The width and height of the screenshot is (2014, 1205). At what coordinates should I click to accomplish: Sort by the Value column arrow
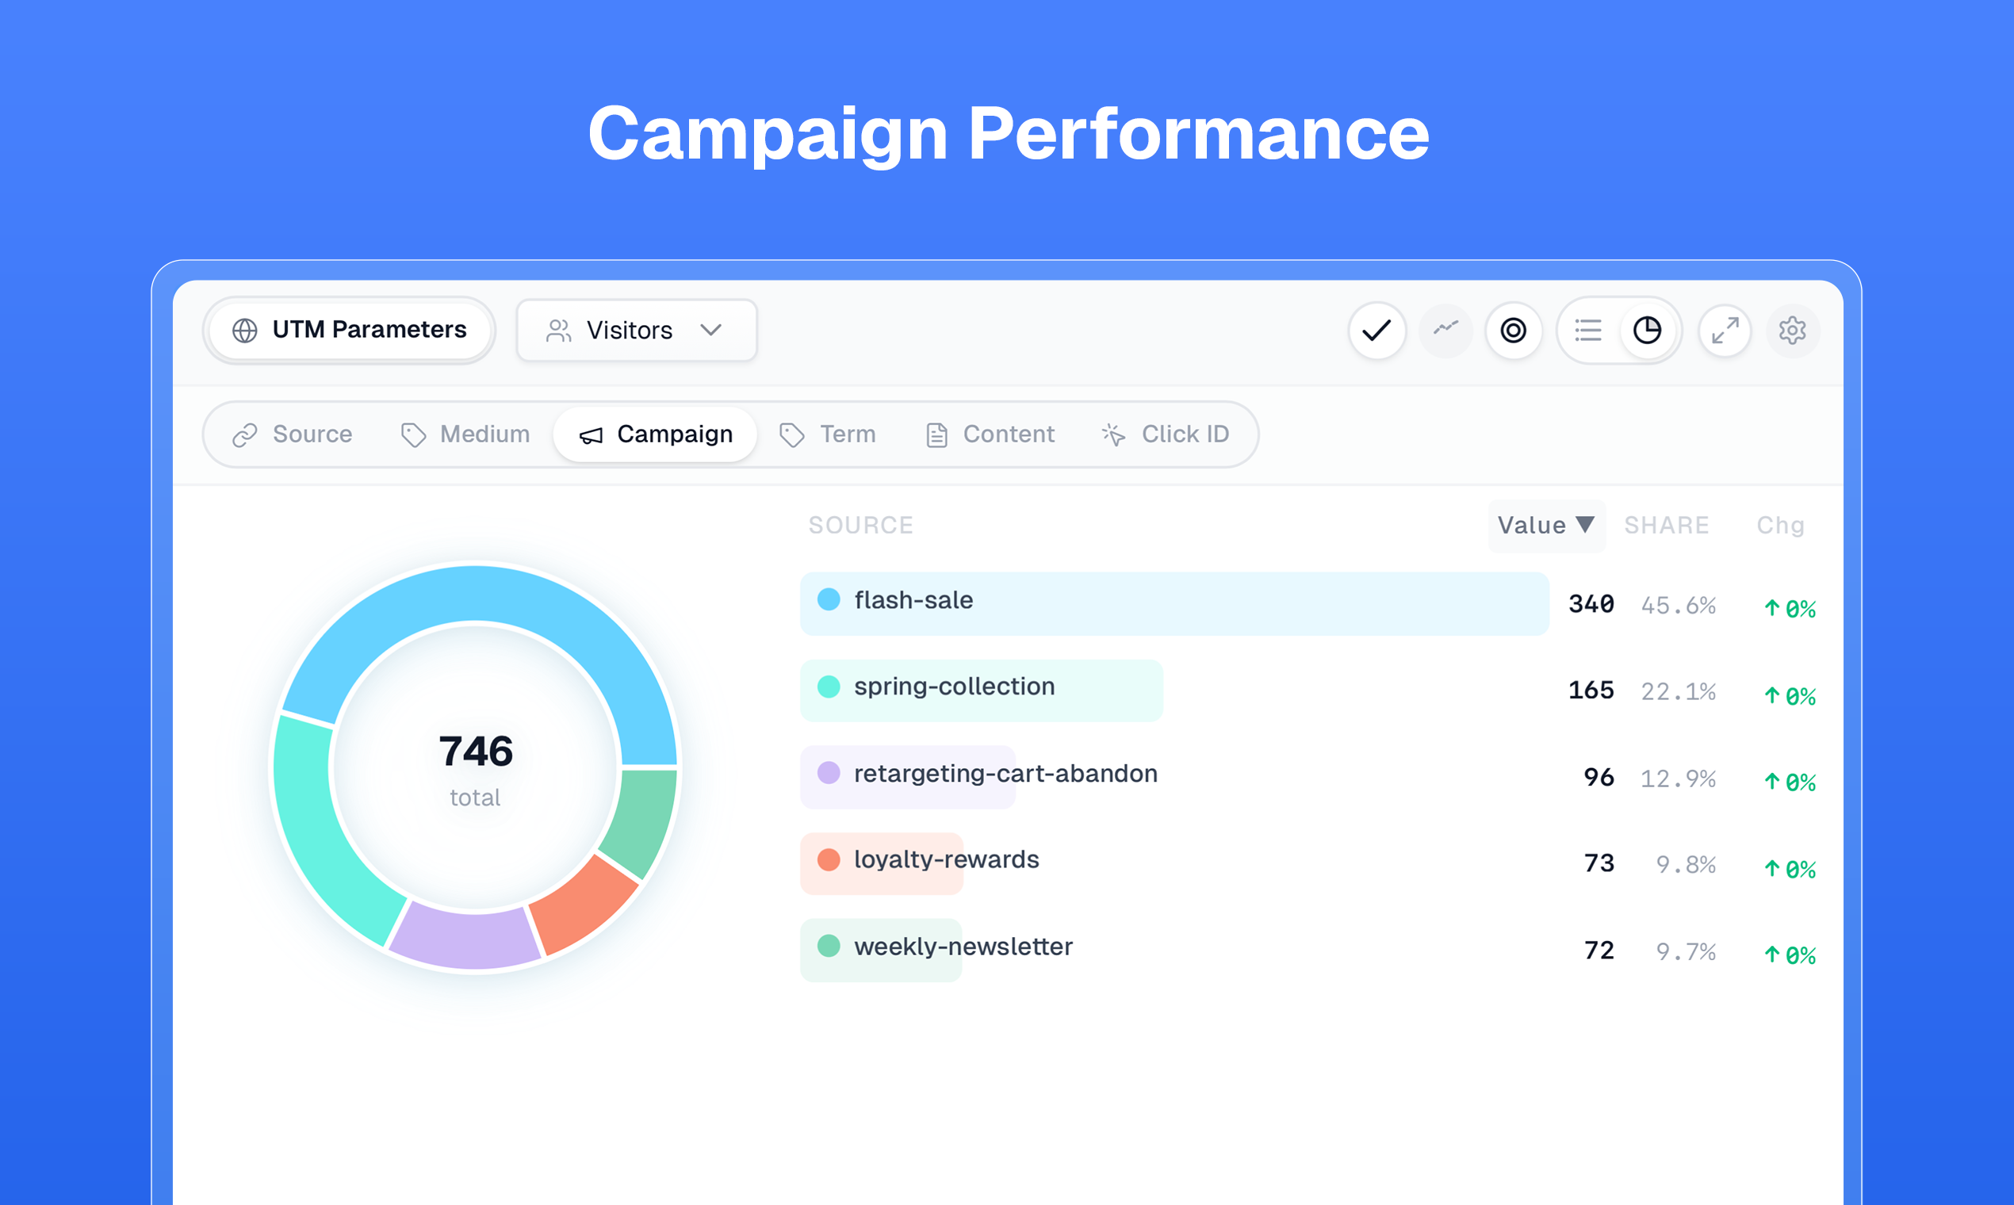pos(1584,525)
